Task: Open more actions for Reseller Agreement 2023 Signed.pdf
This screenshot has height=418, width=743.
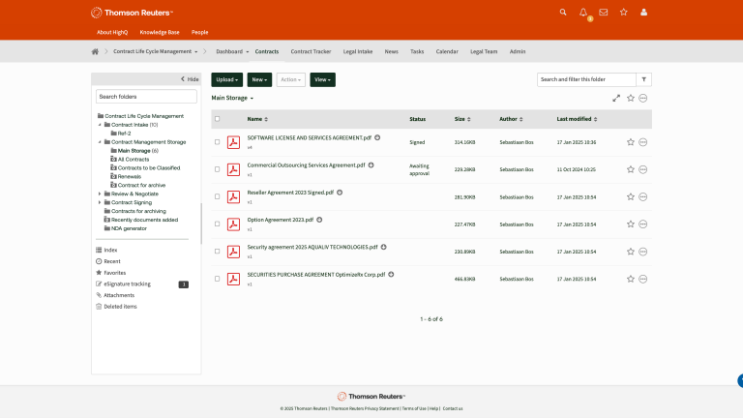Action: point(643,196)
